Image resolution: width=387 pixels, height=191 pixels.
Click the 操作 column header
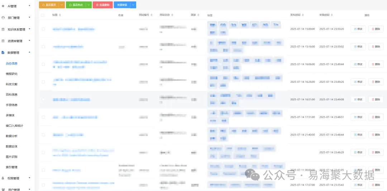point(367,15)
